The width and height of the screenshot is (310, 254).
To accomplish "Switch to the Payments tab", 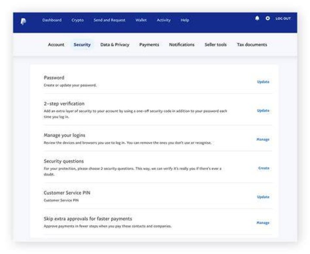I will [149, 45].
